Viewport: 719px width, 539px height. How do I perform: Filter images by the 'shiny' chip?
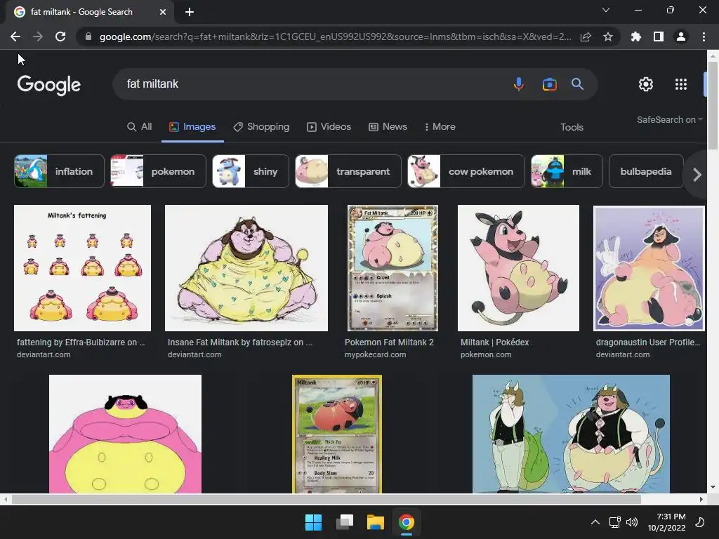(x=251, y=171)
